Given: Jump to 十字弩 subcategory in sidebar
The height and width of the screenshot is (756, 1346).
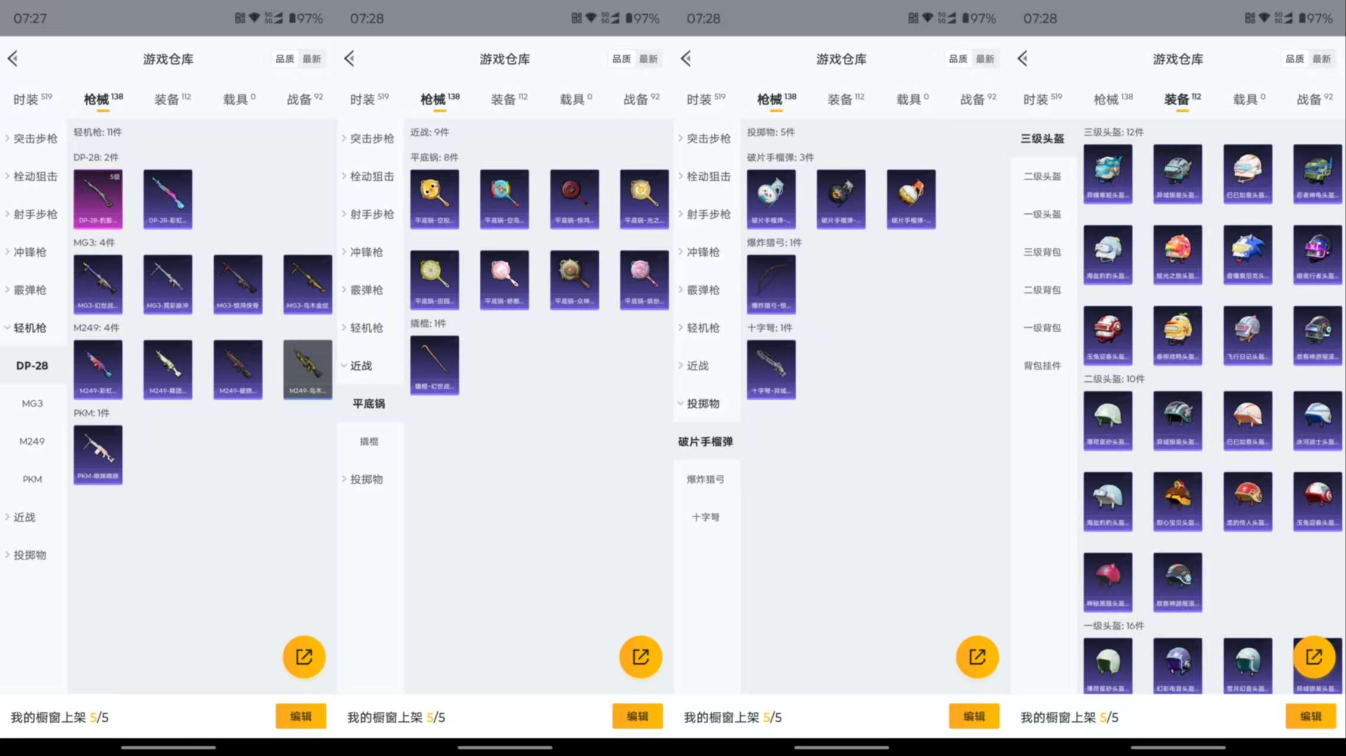Looking at the screenshot, I should 705,517.
